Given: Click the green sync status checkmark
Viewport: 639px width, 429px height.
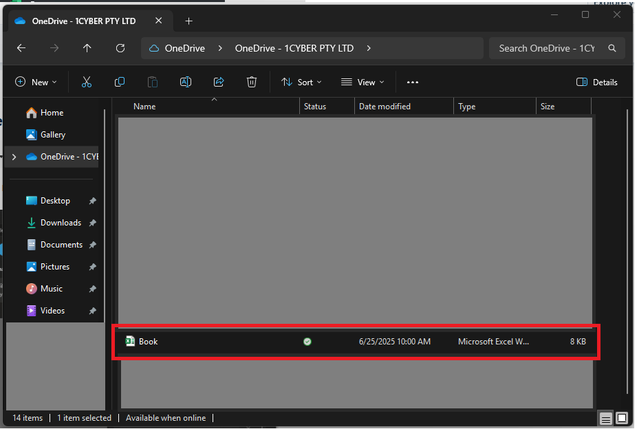Looking at the screenshot, I should coord(307,342).
